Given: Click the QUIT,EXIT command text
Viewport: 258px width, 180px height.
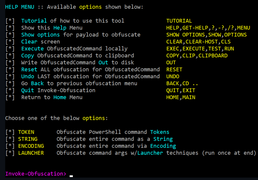Looking at the screenshot, I should (180, 90).
